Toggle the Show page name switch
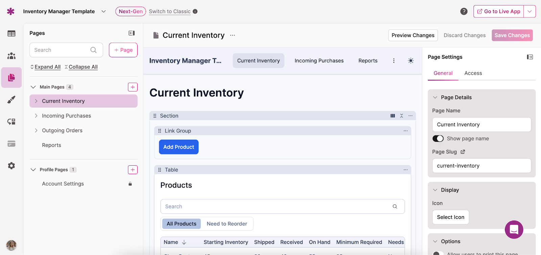Screen dimensions: 541x255 (x=438, y=138)
